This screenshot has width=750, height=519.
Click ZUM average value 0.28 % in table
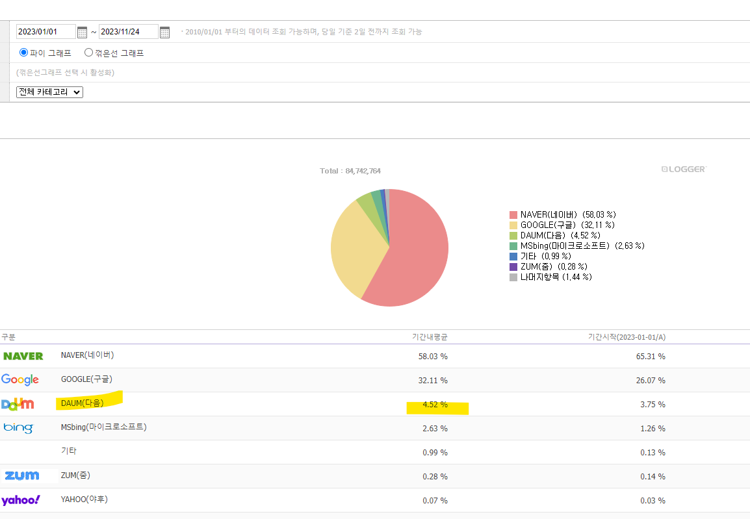[x=435, y=477]
